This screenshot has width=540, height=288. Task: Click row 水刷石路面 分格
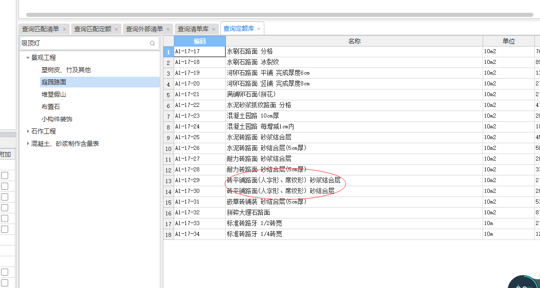354,52
